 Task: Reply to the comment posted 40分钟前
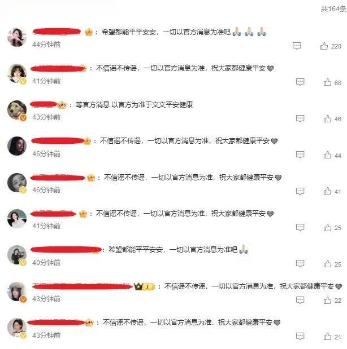(x=300, y=264)
